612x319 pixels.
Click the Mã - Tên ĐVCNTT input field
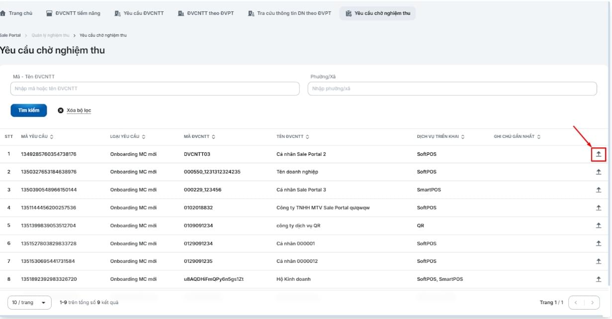(x=155, y=89)
